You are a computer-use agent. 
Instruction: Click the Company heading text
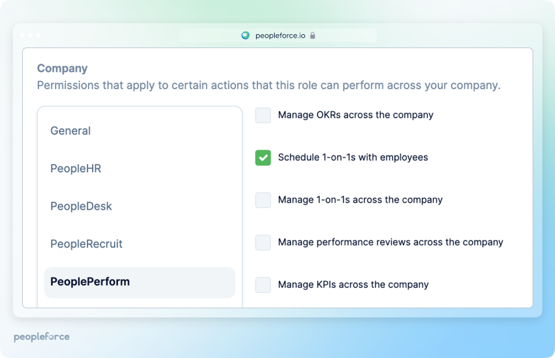(62, 68)
